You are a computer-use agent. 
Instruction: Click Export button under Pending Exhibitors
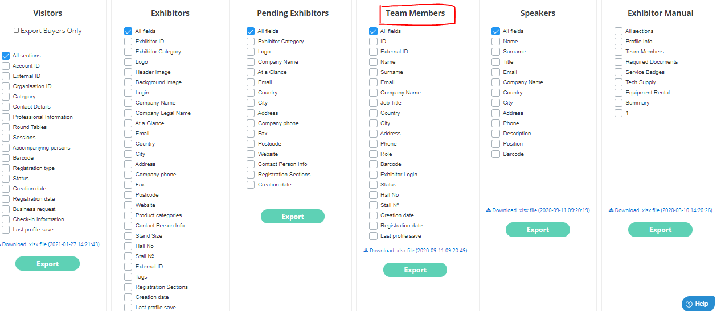tap(293, 217)
